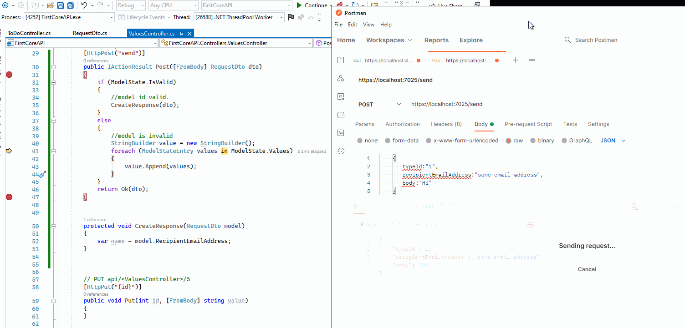Open the Authorization tab in Postman
This screenshot has width=685, height=328.
(403, 124)
